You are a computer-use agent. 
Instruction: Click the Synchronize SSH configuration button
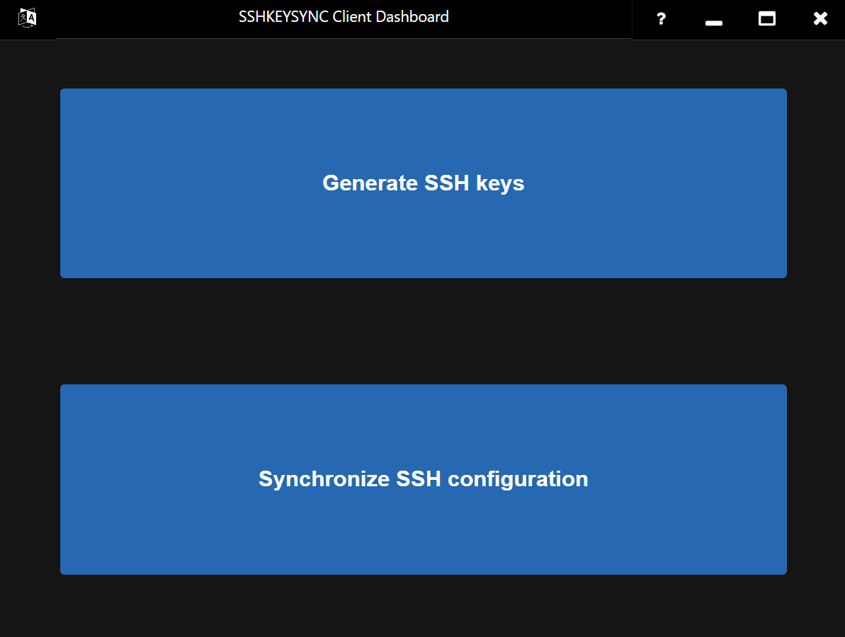(423, 479)
